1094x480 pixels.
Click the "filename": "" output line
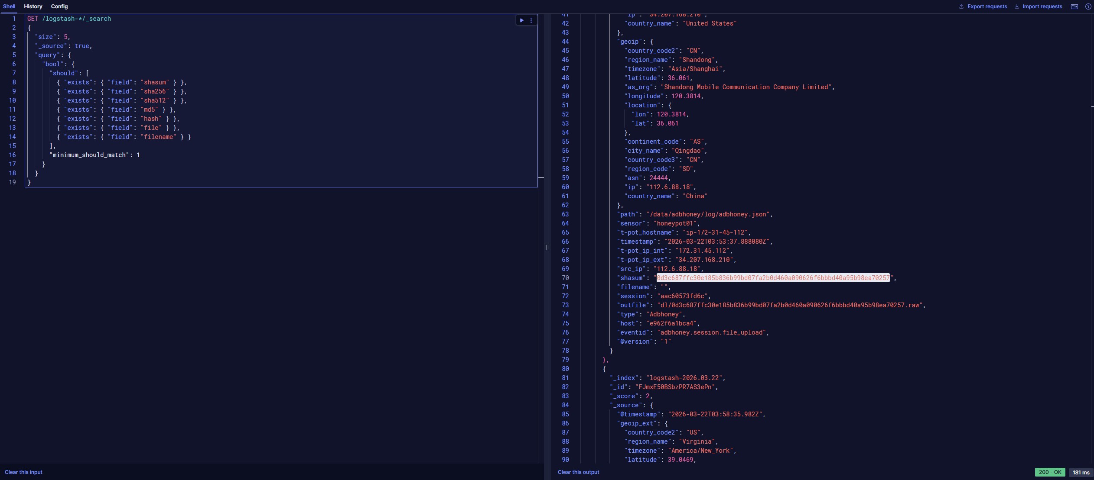coord(644,287)
